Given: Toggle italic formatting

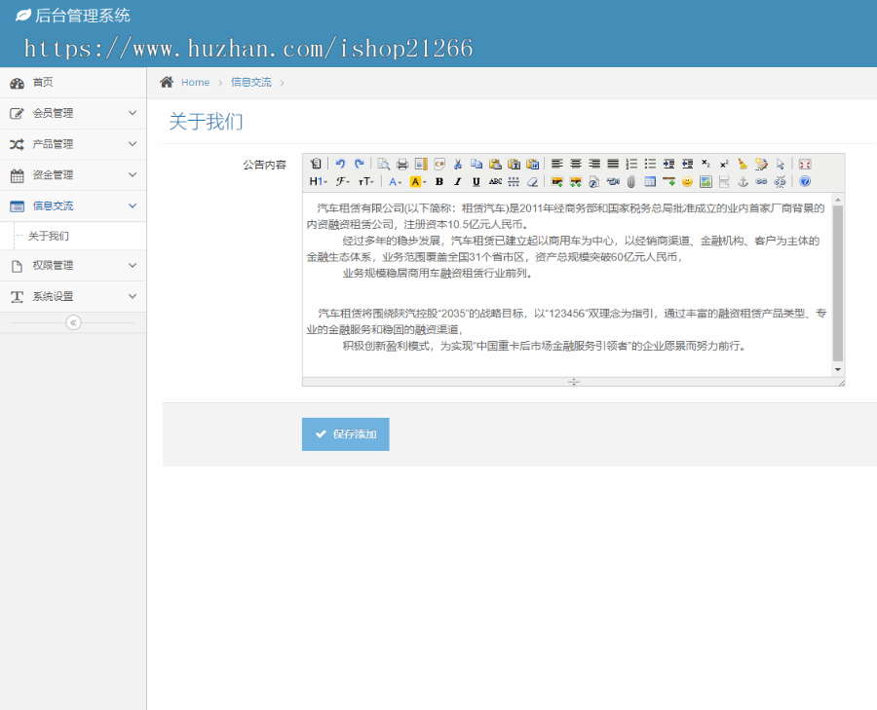Looking at the screenshot, I should pos(457,181).
